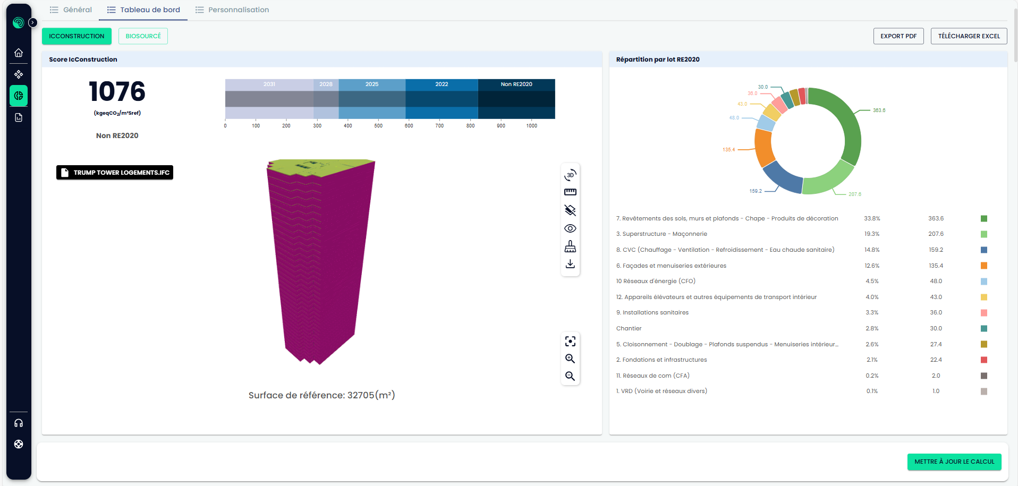Zoom out of the 3D model
The image size is (1018, 486).
570,376
